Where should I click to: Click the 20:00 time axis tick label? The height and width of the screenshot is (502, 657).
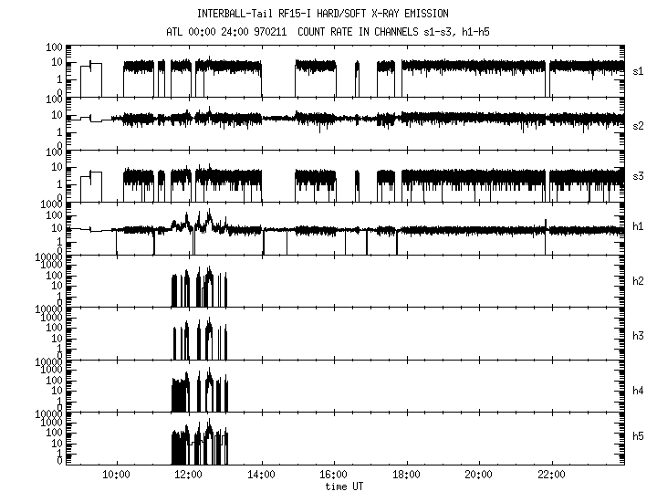pos(479,475)
